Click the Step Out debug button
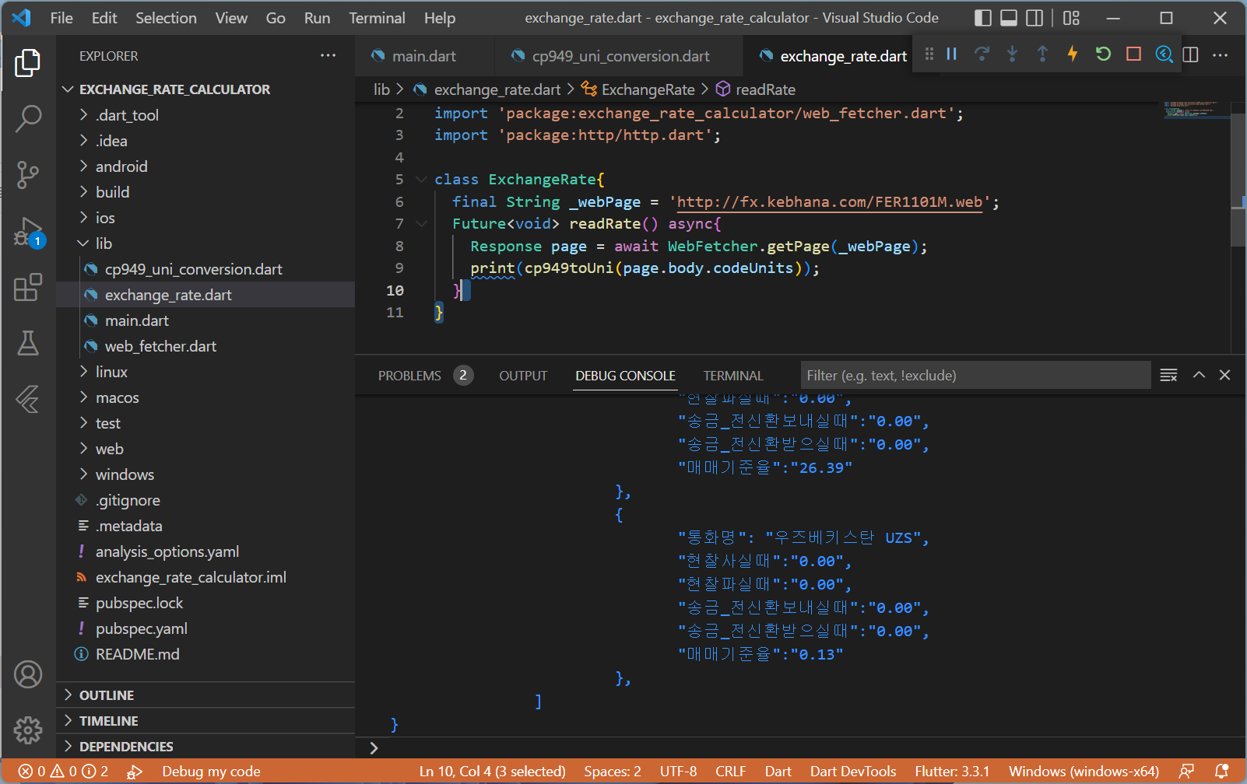The height and width of the screenshot is (784, 1247). (1042, 54)
